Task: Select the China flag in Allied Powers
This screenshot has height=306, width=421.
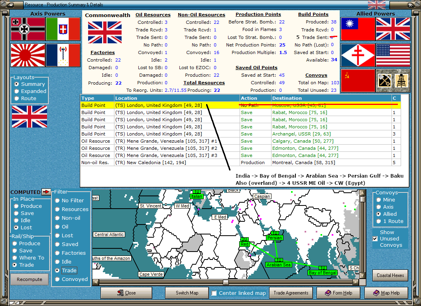Action: coord(358,29)
